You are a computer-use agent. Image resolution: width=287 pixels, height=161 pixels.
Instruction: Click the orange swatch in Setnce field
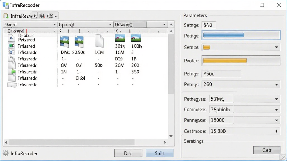point(207,47)
